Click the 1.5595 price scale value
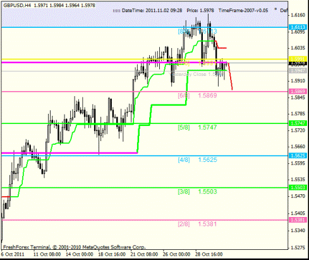Image resolution: width=309 pixels, height=260 pixels. (298, 163)
